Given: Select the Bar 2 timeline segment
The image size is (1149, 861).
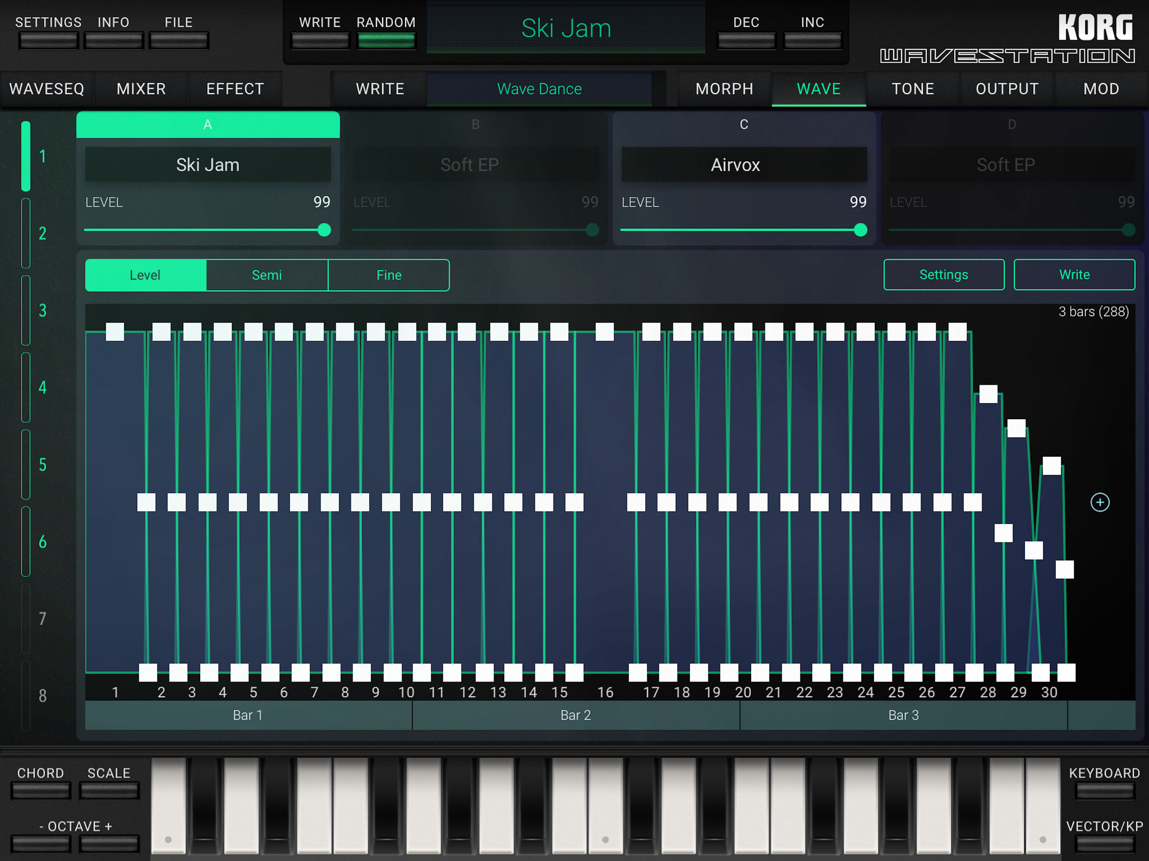Looking at the screenshot, I should click(575, 715).
